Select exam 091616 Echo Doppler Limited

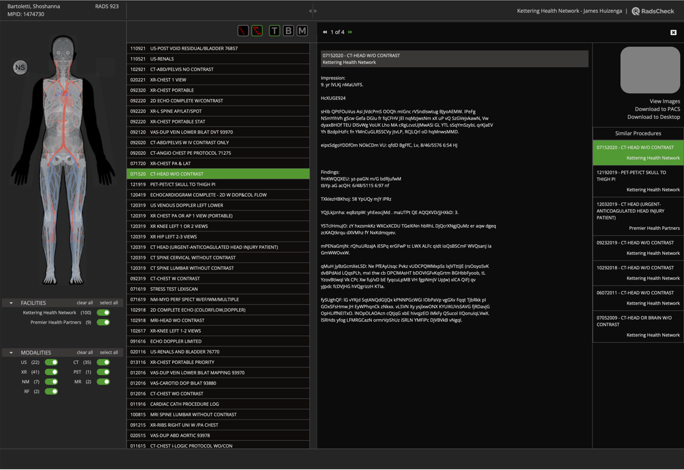coord(218,341)
